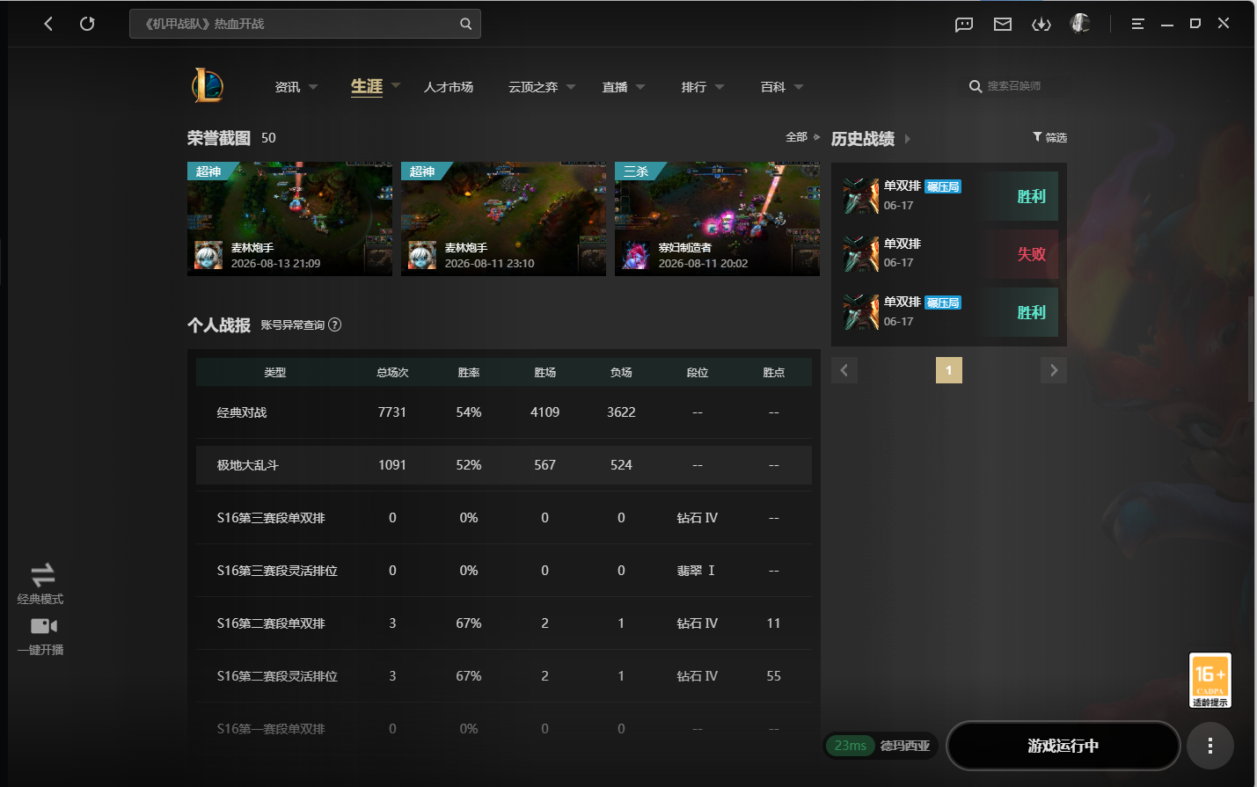1257x787 pixels.
Task: Click total games value 7731
Action: click(x=392, y=412)
